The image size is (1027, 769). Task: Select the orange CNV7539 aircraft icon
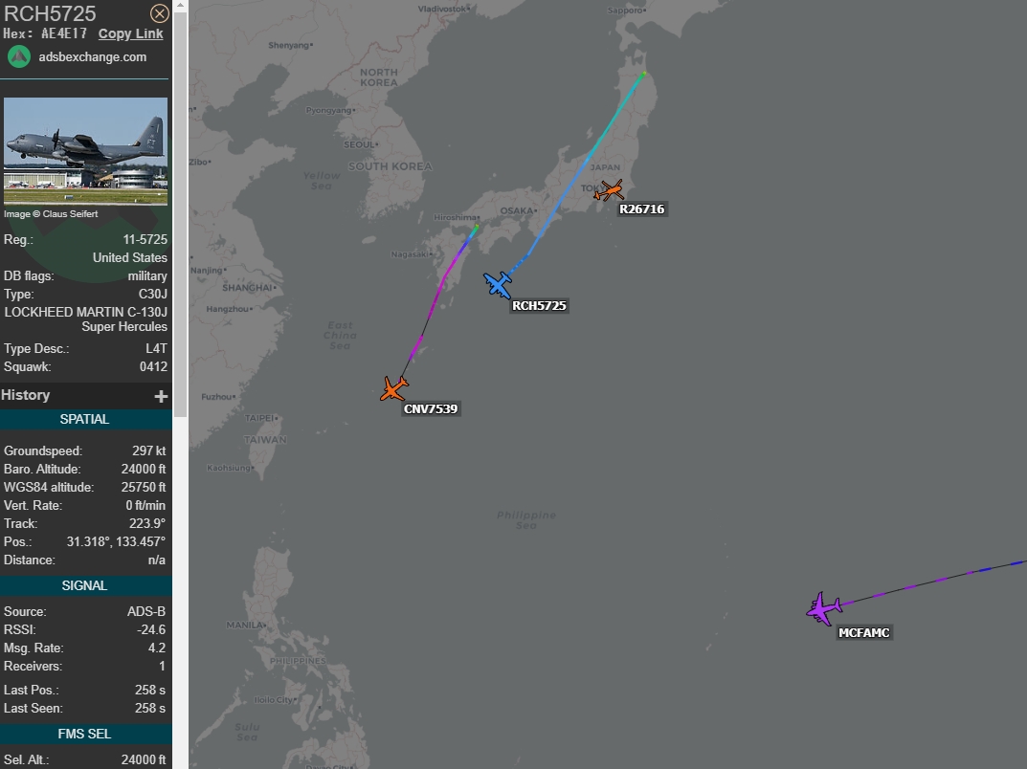tap(394, 388)
